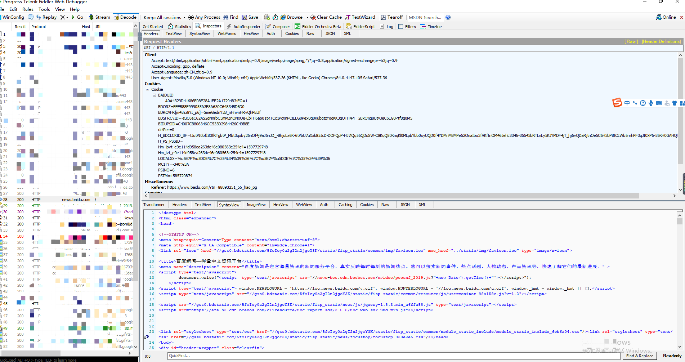Open the Remove sessions dropdown arrow
Screen dimensions: 685x362
pyautogui.click(x=67, y=17)
